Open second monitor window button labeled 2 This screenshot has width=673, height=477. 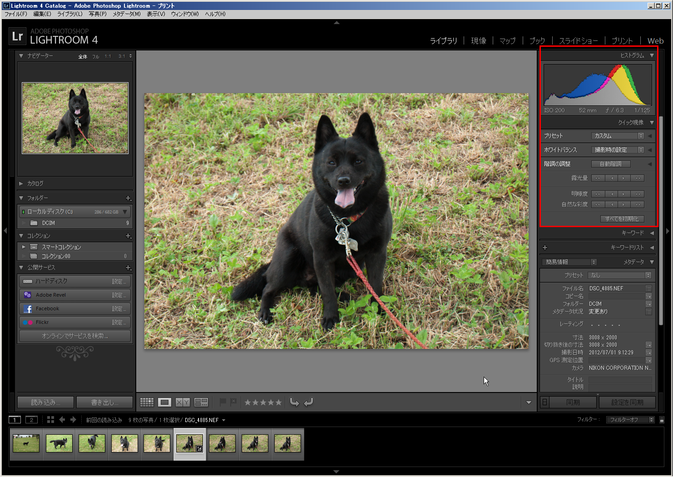[31, 420]
